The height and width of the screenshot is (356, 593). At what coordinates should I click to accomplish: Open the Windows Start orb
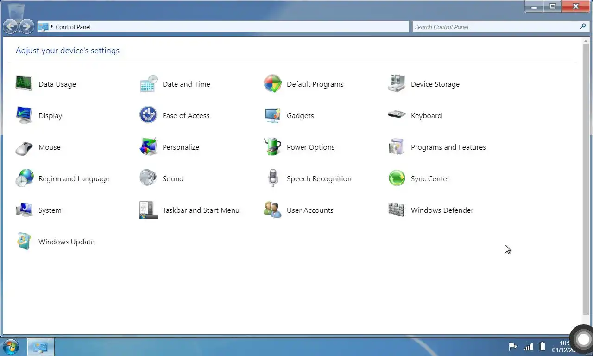coord(10,346)
